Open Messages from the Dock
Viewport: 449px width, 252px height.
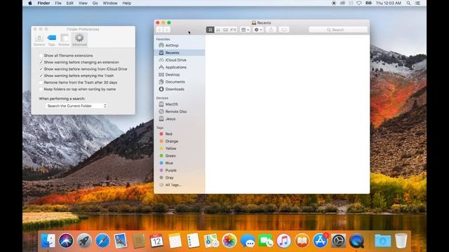(x=248, y=241)
